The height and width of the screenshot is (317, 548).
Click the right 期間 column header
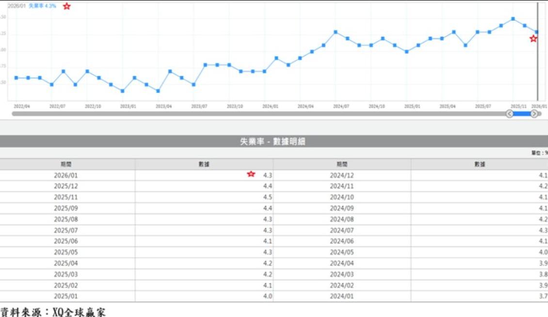pos(342,165)
